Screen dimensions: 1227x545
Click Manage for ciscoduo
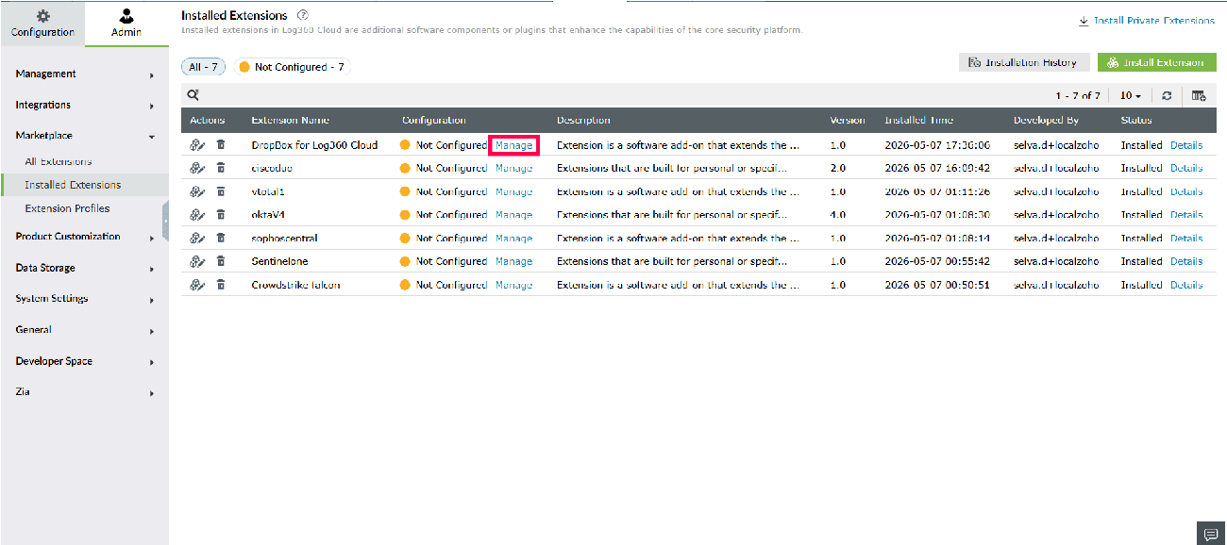tap(513, 168)
